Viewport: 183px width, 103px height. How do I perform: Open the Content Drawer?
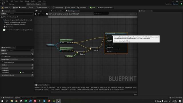[8, 98]
